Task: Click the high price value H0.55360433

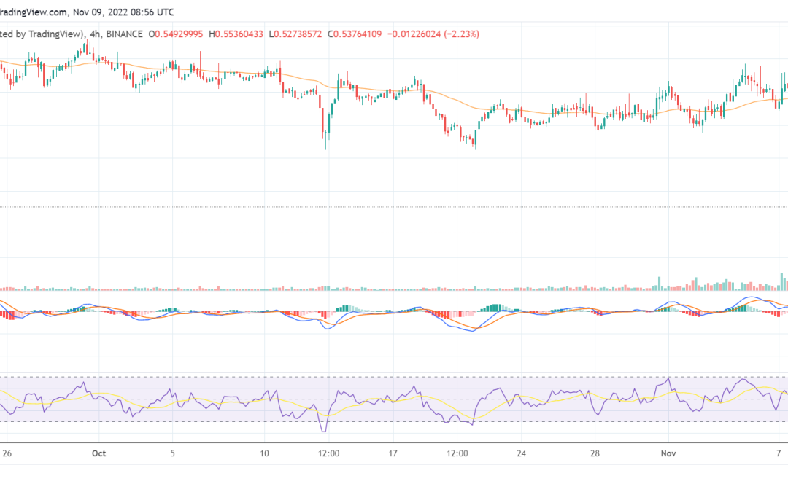Action: pyautogui.click(x=236, y=34)
